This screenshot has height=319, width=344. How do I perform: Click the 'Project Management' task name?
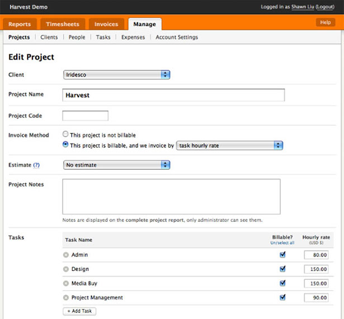(x=97, y=298)
